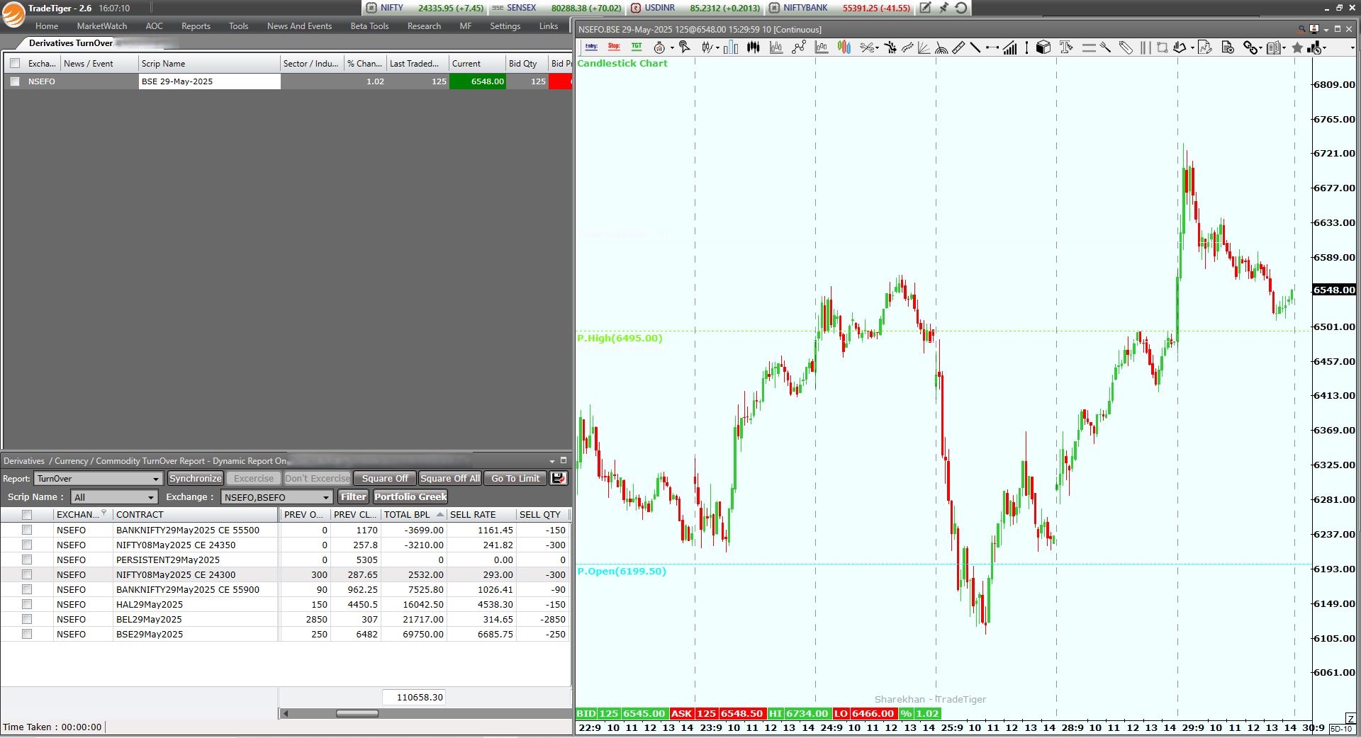Select the parallel horizontal lines tool
Screen dimensions: 1361x738
[1089, 47]
